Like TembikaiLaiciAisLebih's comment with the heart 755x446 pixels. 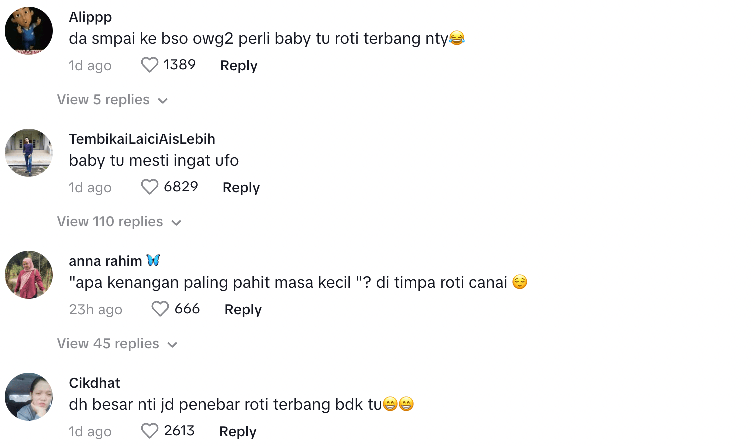[x=149, y=187]
